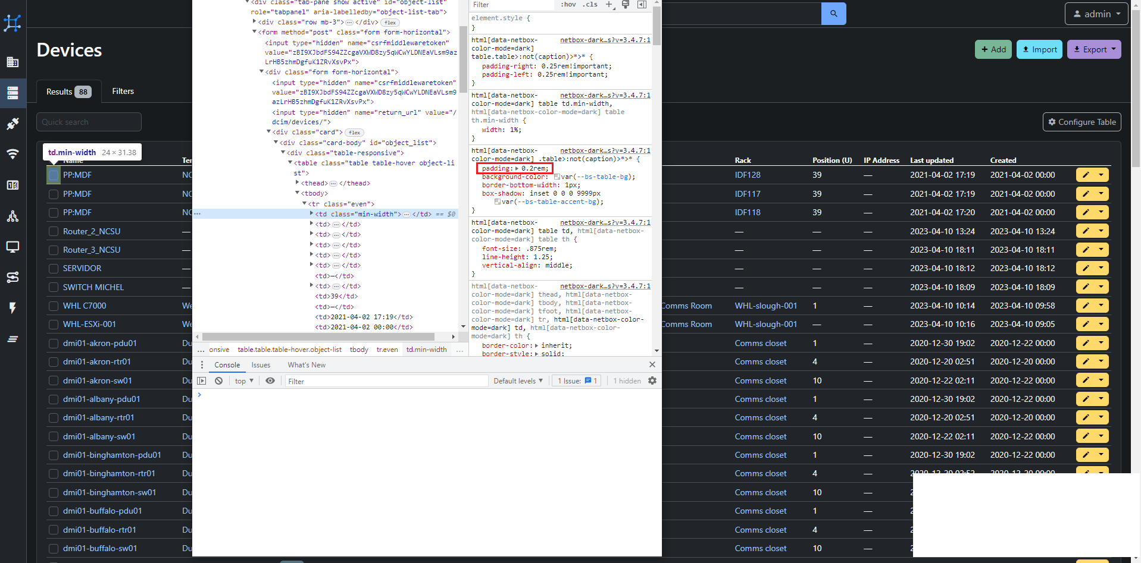Type in the Quick search field

(x=89, y=122)
